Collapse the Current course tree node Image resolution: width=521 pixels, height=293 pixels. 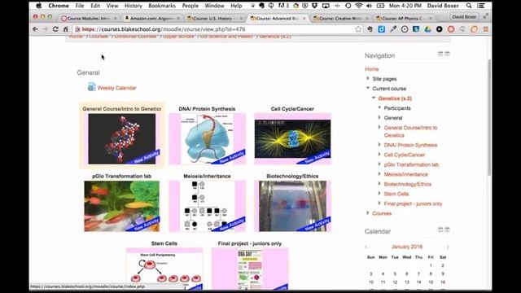(367, 88)
